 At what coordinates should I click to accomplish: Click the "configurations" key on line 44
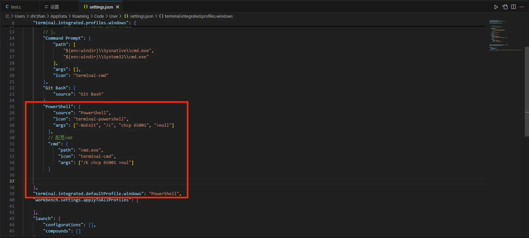[63, 225]
